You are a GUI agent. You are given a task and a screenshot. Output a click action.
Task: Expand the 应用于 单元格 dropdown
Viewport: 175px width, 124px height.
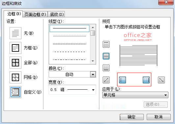135,95
